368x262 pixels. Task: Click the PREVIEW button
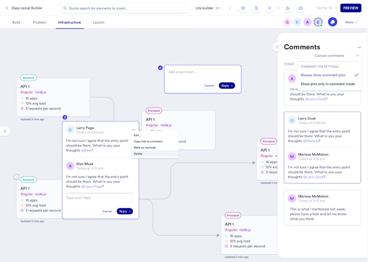pos(351,8)
